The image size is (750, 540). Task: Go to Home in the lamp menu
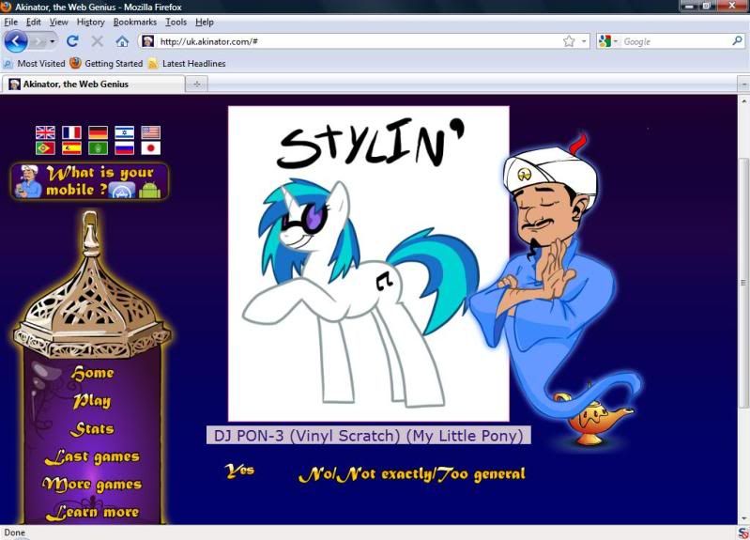click(92, 373)
